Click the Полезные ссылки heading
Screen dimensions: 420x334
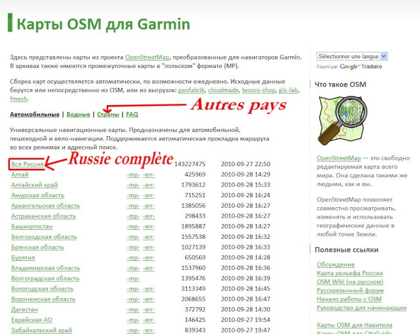pyautogui.click(x=346, y=250)
